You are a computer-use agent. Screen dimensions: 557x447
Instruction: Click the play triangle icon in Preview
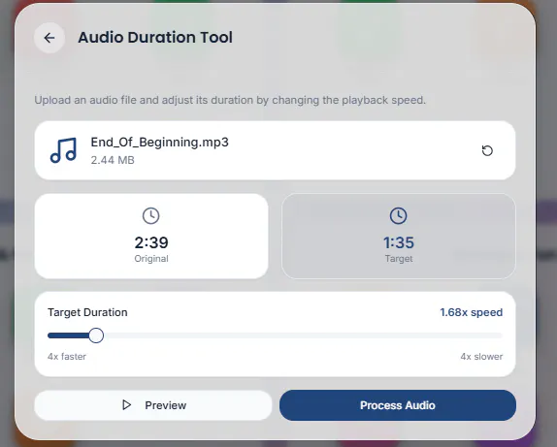126,404
